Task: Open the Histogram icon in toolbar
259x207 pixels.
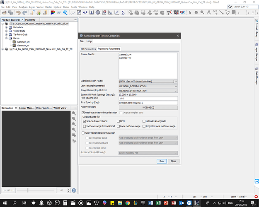Action: coord(92,12)
